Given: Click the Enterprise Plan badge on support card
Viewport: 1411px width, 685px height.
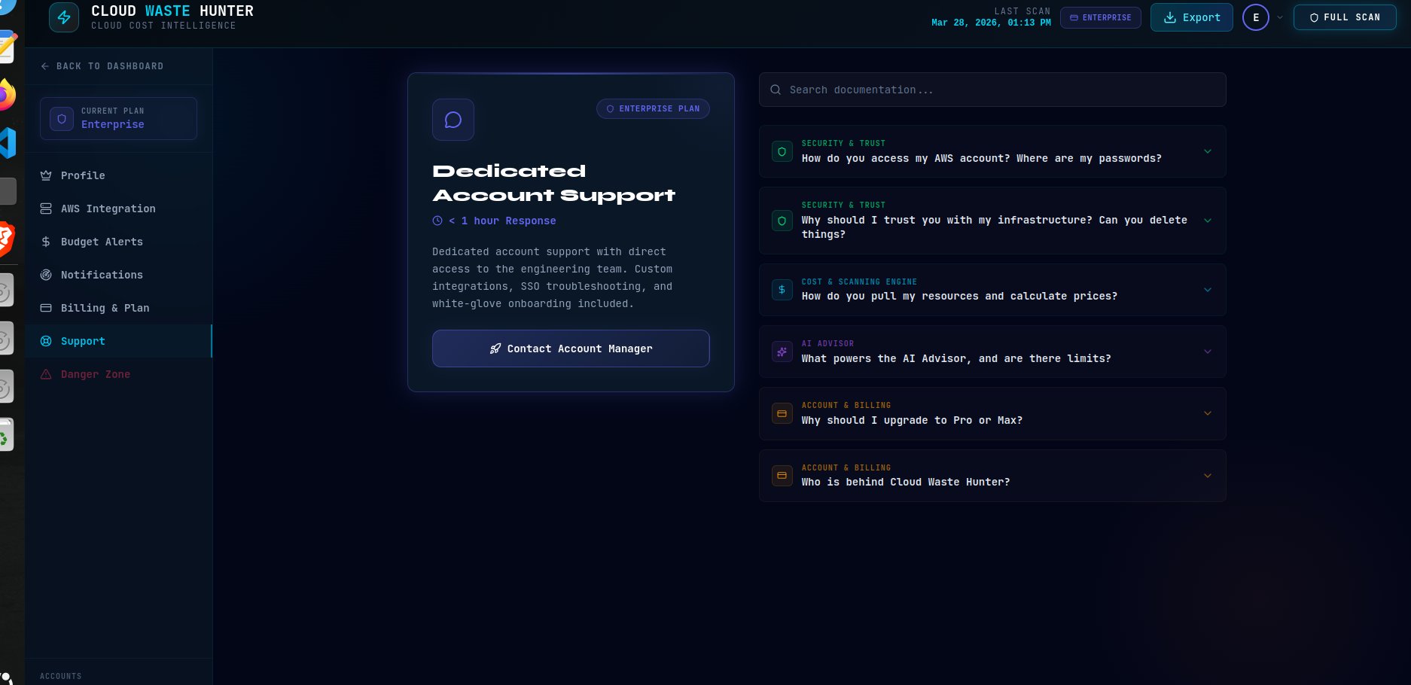Looking at the screenshot, I should 653,109.
